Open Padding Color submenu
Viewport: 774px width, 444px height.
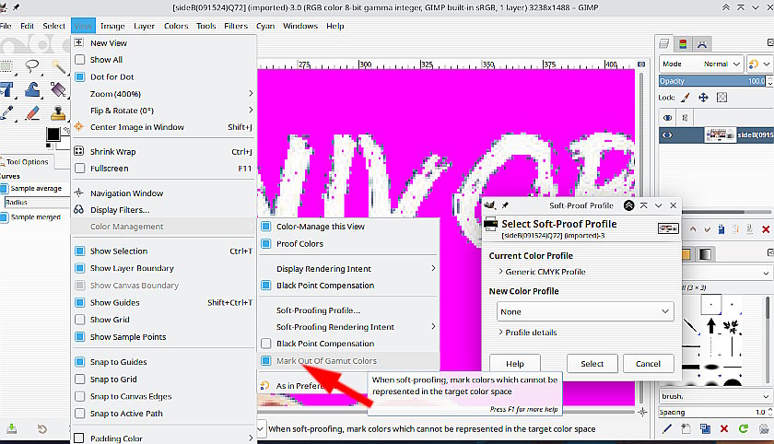click(164, 438)
